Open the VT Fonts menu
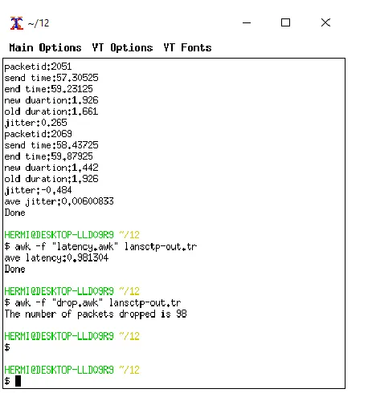 (187, 47)
